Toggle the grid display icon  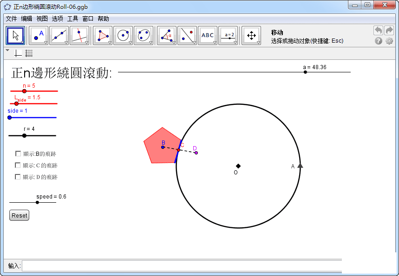(x=29, y=53)
